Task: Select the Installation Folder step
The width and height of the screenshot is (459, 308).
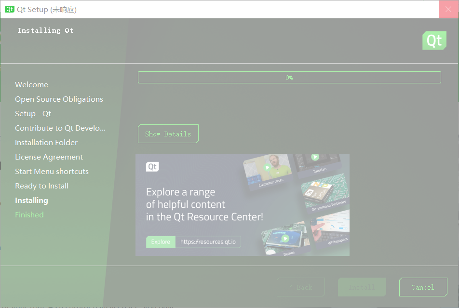Action: (46, 143)
